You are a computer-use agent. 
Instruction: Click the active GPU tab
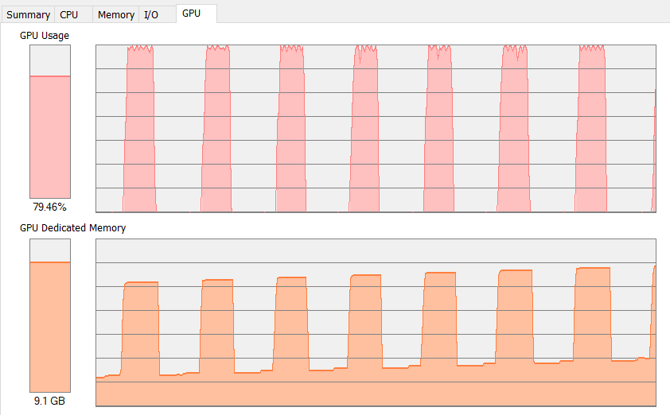pos(192,14)
